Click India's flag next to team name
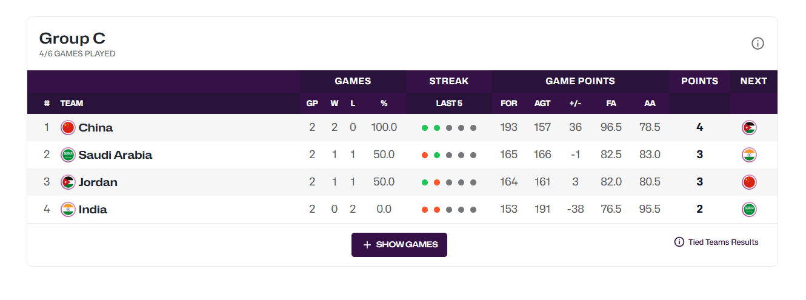 68,210
